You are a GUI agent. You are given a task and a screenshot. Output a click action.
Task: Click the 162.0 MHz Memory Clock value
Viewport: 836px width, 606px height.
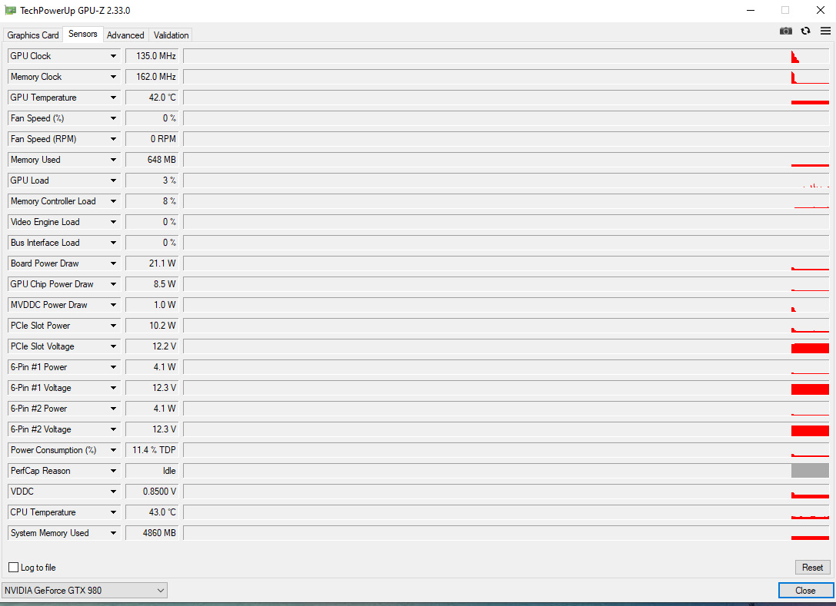pos(152,77)
